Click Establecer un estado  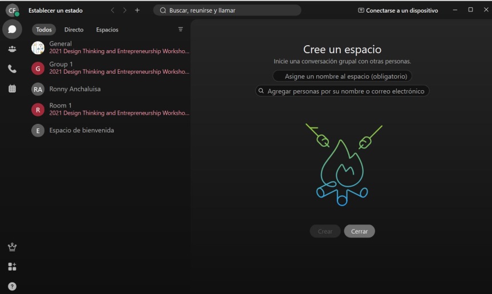pyautogui.click(x=55, y=10)
